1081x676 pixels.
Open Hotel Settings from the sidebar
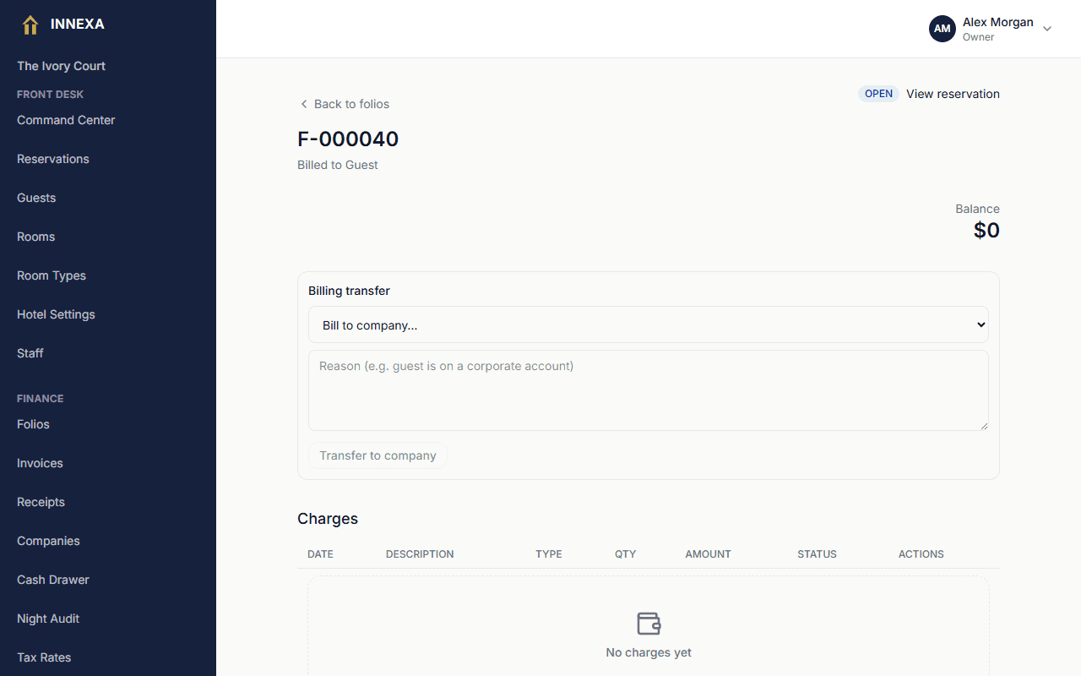point(56,314)
